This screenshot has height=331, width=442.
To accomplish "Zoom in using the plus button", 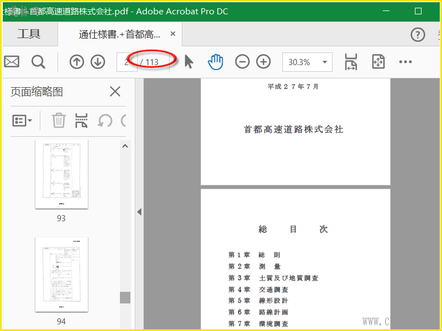I will pyautogui.click(x=264, y=62).
